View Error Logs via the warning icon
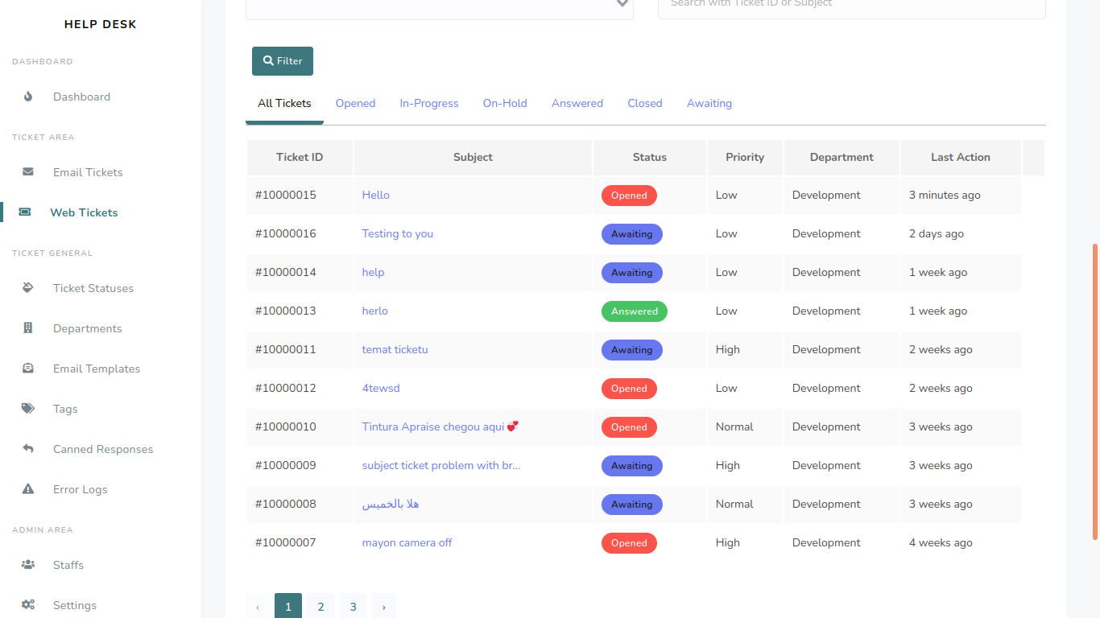1100x618 pixels. [27, 489]
